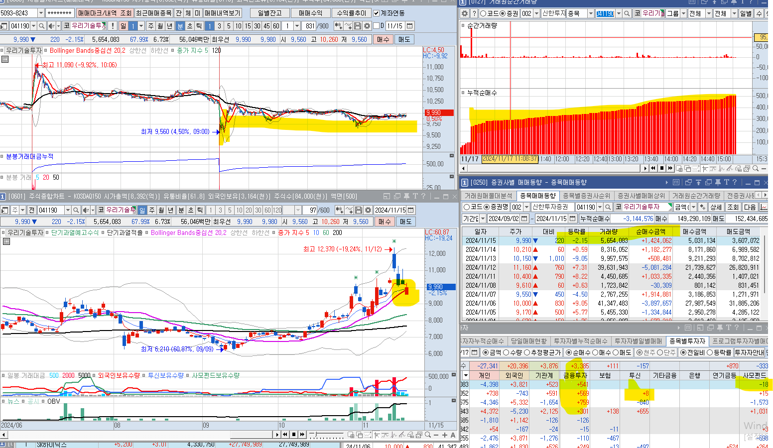Click 매매마크/내역 조회 button
Viewport: 773px width, 448px height.
pos(105,13)
